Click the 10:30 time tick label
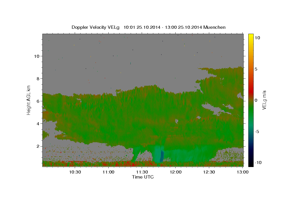This screenshot has width=301, height=200. 75,172
